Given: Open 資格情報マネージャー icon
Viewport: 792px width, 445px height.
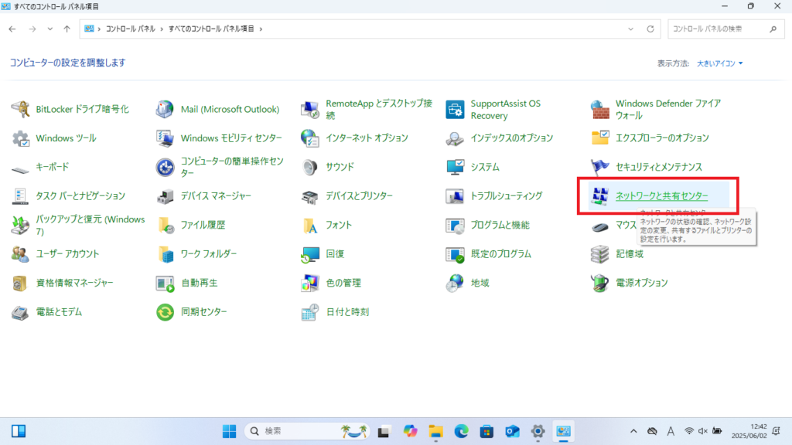Looking at the screenshot, I should click(x=21, y=283).
